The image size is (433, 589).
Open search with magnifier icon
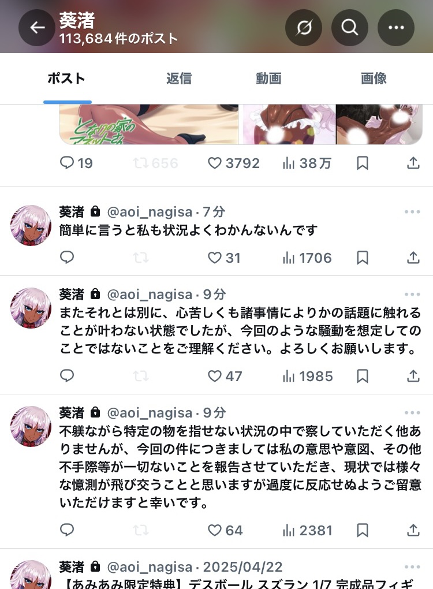(350, 27)
